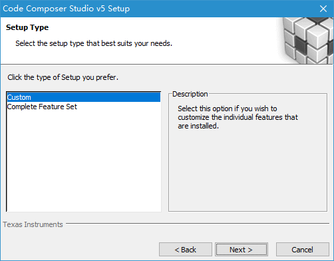Close the setup dialog with the X
334x261 pixels.
point(323,9)
